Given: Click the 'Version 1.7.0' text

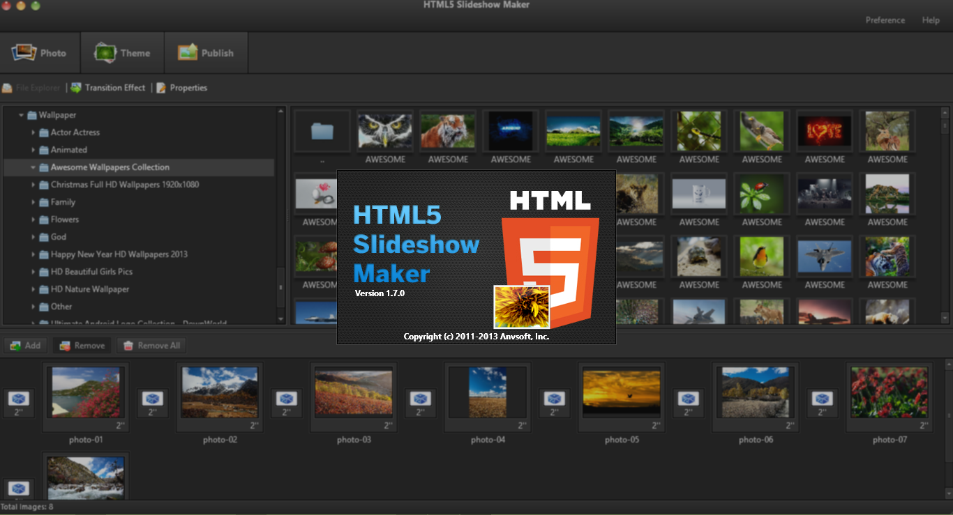Looking at the screenshot, I should [380, 293].
